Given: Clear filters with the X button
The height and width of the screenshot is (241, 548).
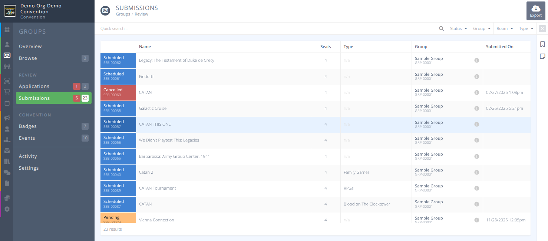Looking at the screenshot, I should click(x=542, y=28).
